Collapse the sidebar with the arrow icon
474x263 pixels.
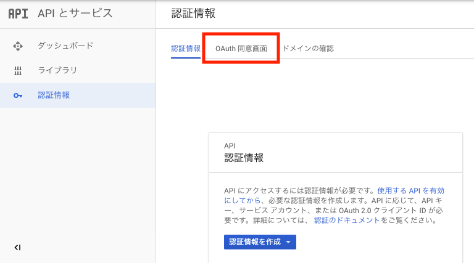pyautogui.click(x=17, y=248)
